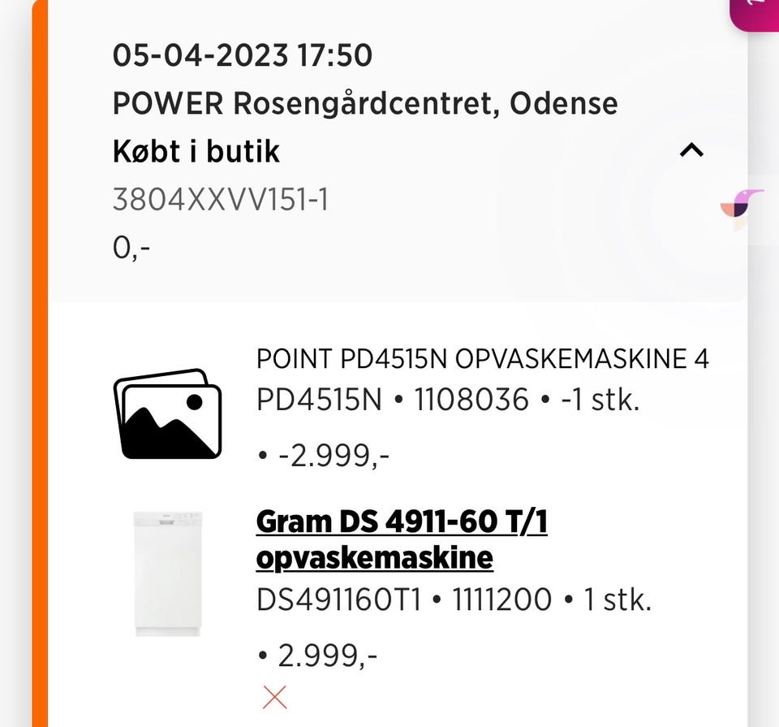The height and width of the screenshot is (727, 779).
Task: Select the POINT PD4515N OPVASKEMASKINE 4 title
Action: pyautogui.click(x=482, y=358)
